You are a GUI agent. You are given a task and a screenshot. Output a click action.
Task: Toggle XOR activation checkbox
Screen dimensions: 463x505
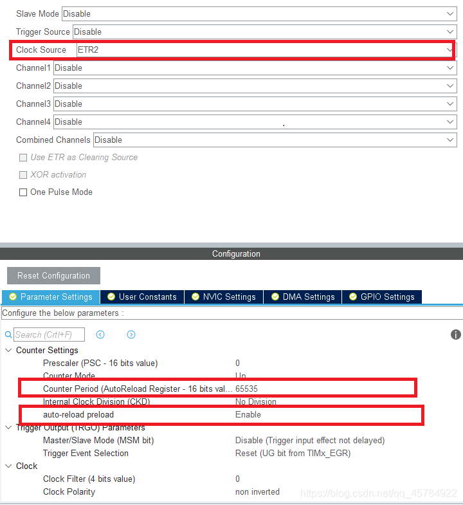click(23, 175)
